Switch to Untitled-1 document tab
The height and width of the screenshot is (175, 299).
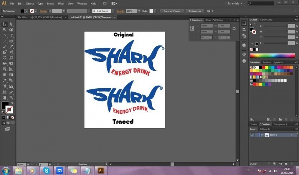[x=40, y=17]
